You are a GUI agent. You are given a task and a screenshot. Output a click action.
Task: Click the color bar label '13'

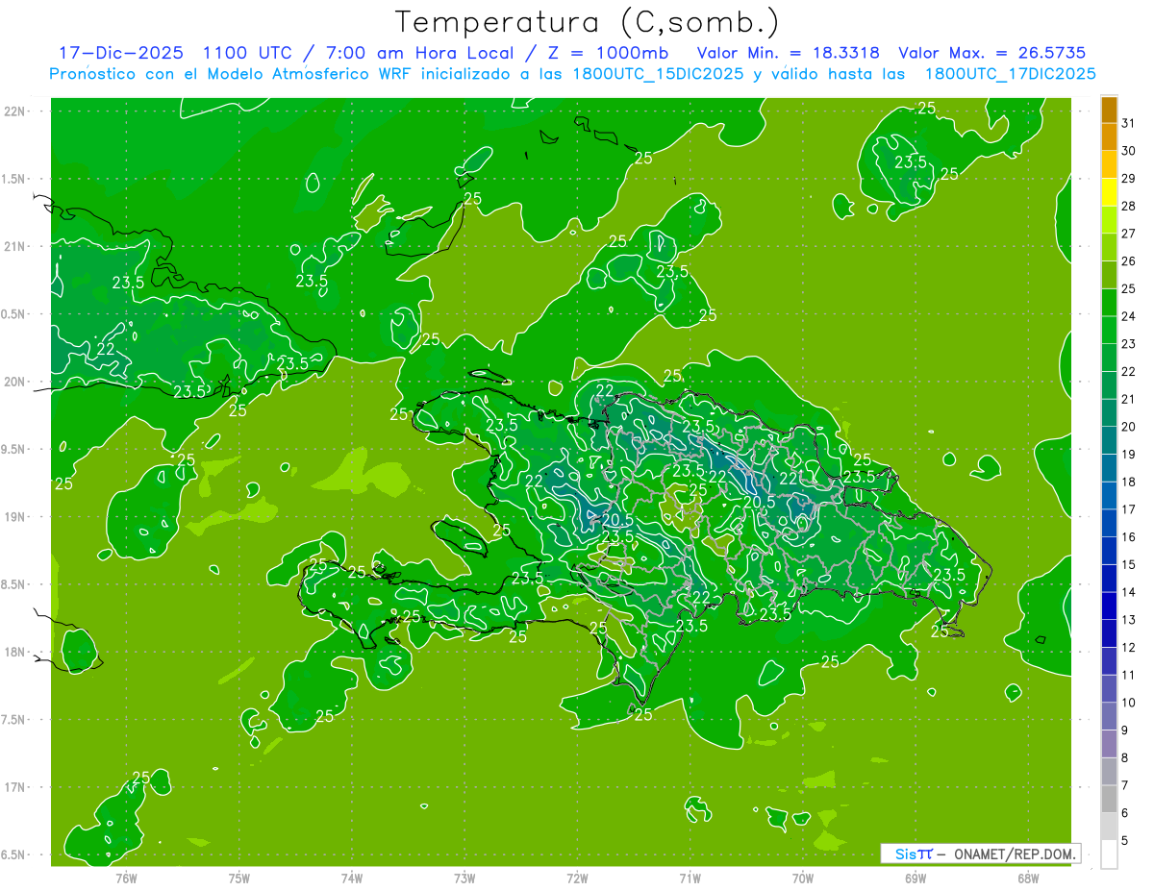1129,620
